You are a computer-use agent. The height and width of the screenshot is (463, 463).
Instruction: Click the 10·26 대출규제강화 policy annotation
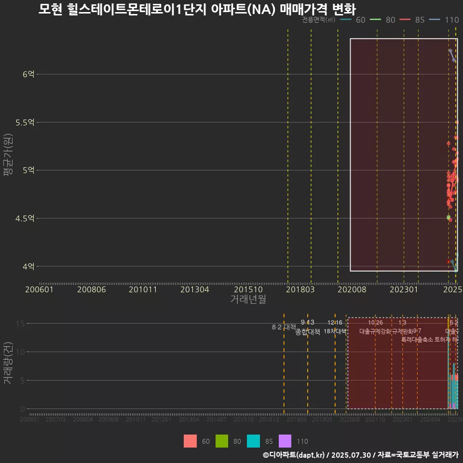point(375,327)
